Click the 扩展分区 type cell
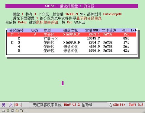Viewport: 145px width, 113px height. (x=51, y=38)
